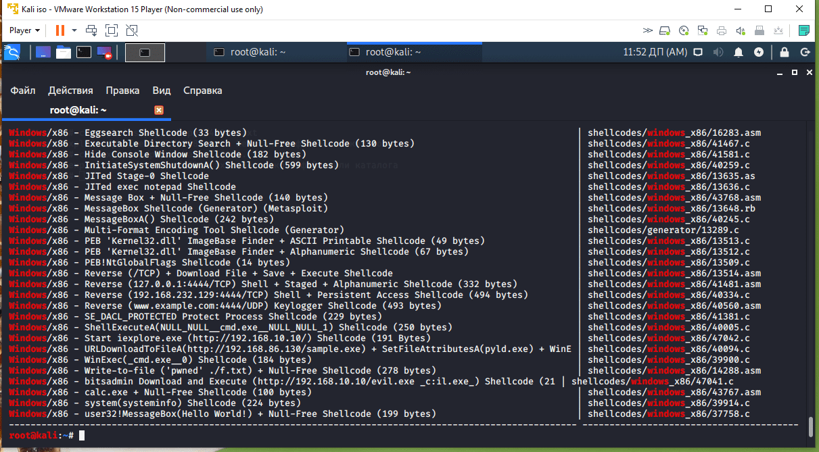Screen dimensions: 819x452
Task: Click the hard disk device icon
Action: pos(665,30)
